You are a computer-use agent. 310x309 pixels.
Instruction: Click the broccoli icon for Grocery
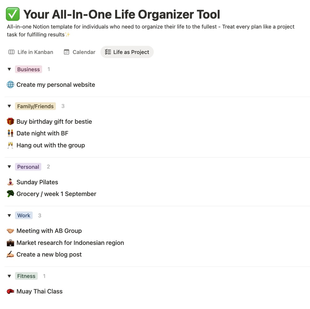pos(10,194)
